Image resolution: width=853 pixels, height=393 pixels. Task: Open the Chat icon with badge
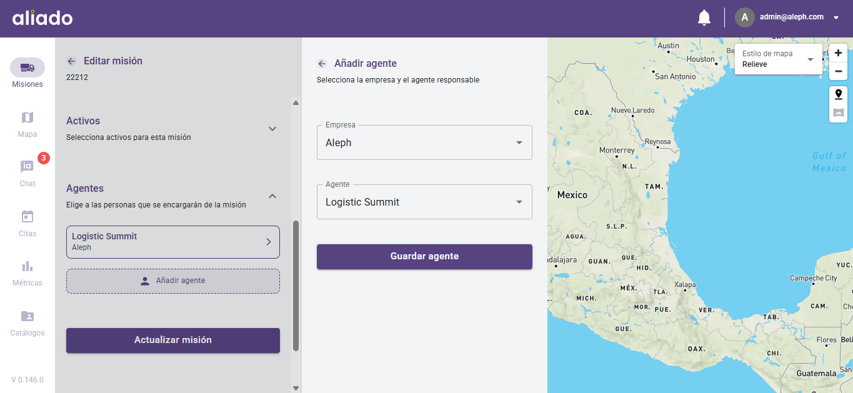(x=27, y=167)
